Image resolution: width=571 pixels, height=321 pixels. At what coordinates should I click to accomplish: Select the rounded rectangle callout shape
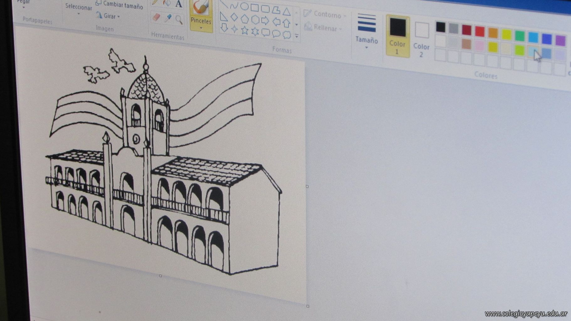pyautogui.click(x=266, y=32)
